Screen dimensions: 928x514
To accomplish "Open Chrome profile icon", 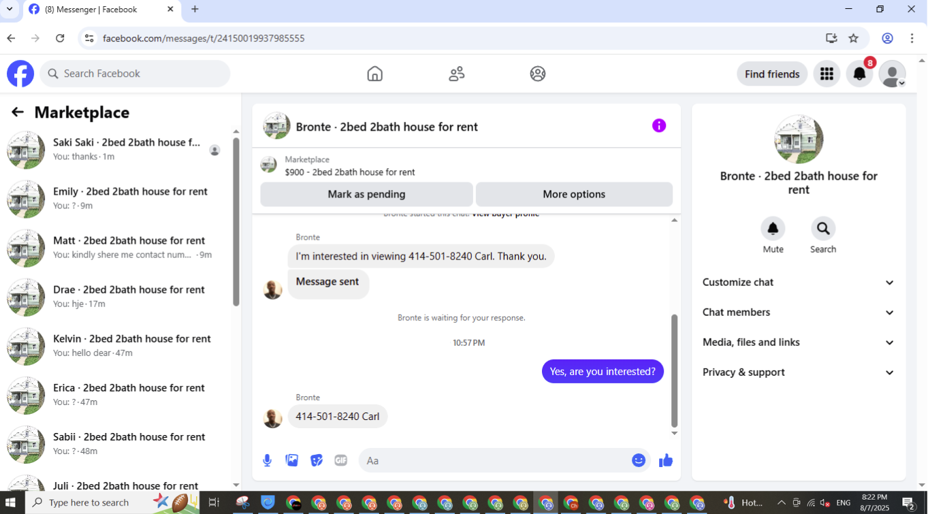I will click(887, 38).
